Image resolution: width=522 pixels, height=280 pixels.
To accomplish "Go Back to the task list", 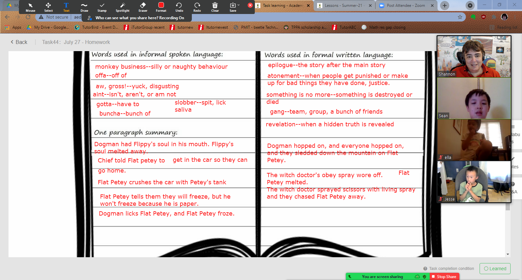I will point(19,42).
